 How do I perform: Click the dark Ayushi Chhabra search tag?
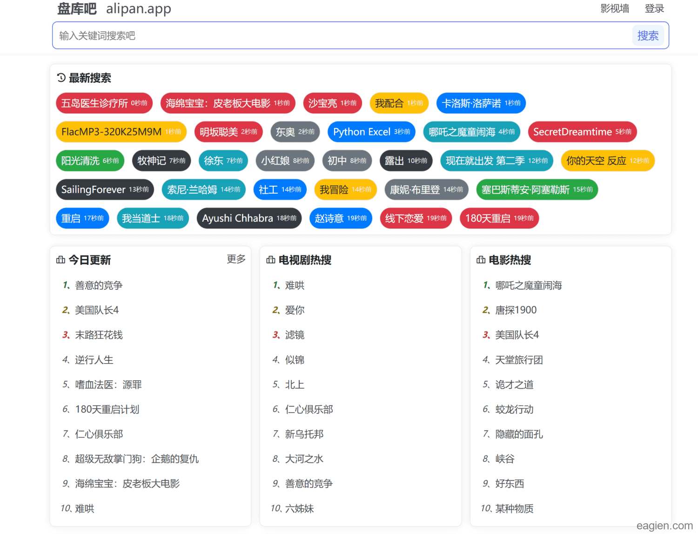coord(249,218)
